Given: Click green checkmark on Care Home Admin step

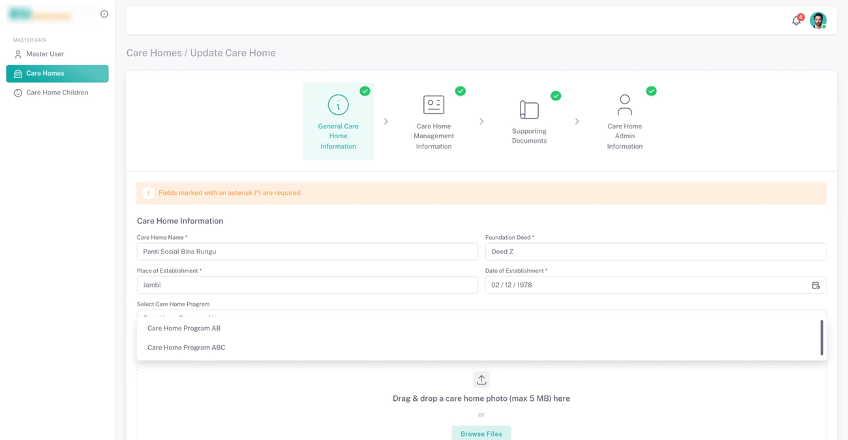Looking at the screenshot, I should [x=651, y=91].
